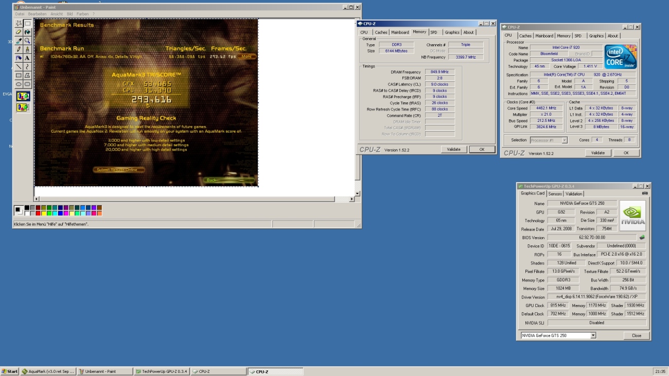Switch to Mainboard tab in CPU-Z Memory window
This screenshot has height=376, width=669.
(400, 32)
